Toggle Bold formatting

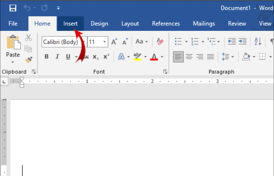(x=46, y=57)
